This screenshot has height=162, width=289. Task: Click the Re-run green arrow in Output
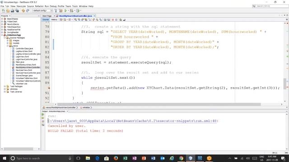tap(43, 114)
